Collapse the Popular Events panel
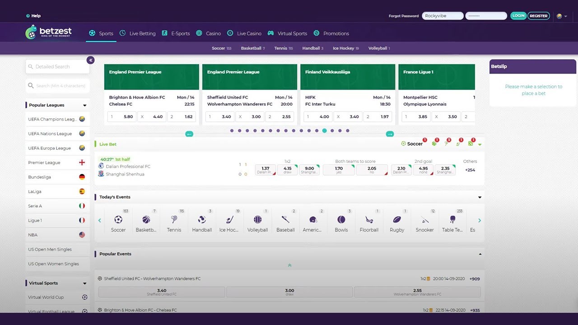This screenshot has height=325, width=578. point(480,254)
